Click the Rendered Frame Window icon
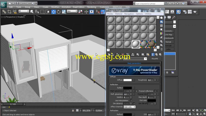Image resolution: width=206 pixels, height=116 pixels. pos(190,12)
